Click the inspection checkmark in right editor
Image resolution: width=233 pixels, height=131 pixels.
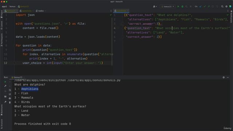pyautogui.click(x=228, y=15)
